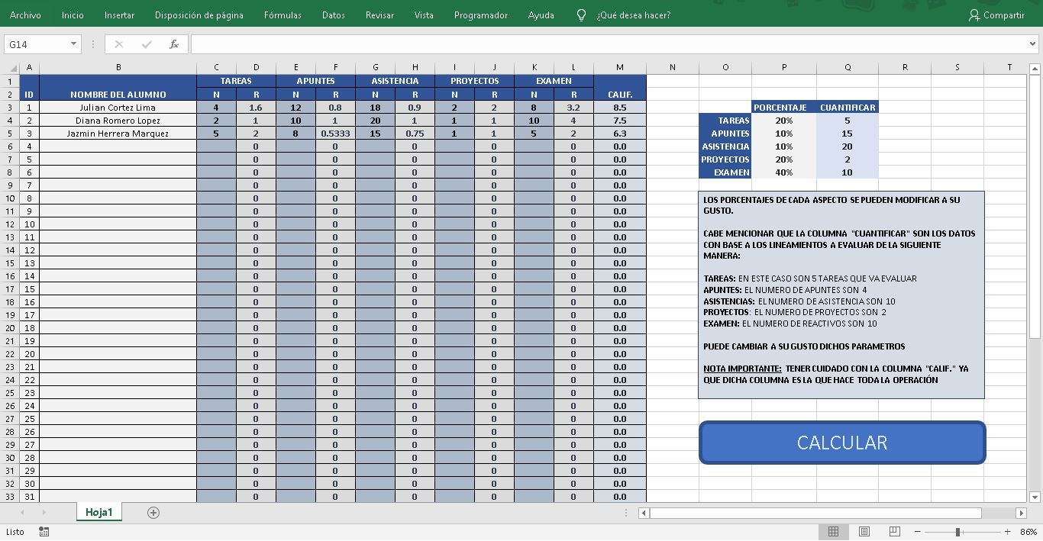Switch to Normal view icon

[834, 532]
